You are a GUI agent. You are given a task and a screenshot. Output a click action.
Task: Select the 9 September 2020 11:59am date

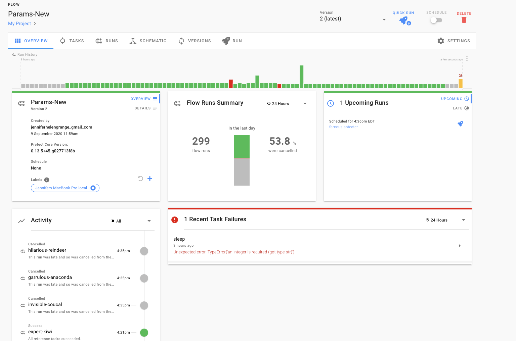coord(54,134)
